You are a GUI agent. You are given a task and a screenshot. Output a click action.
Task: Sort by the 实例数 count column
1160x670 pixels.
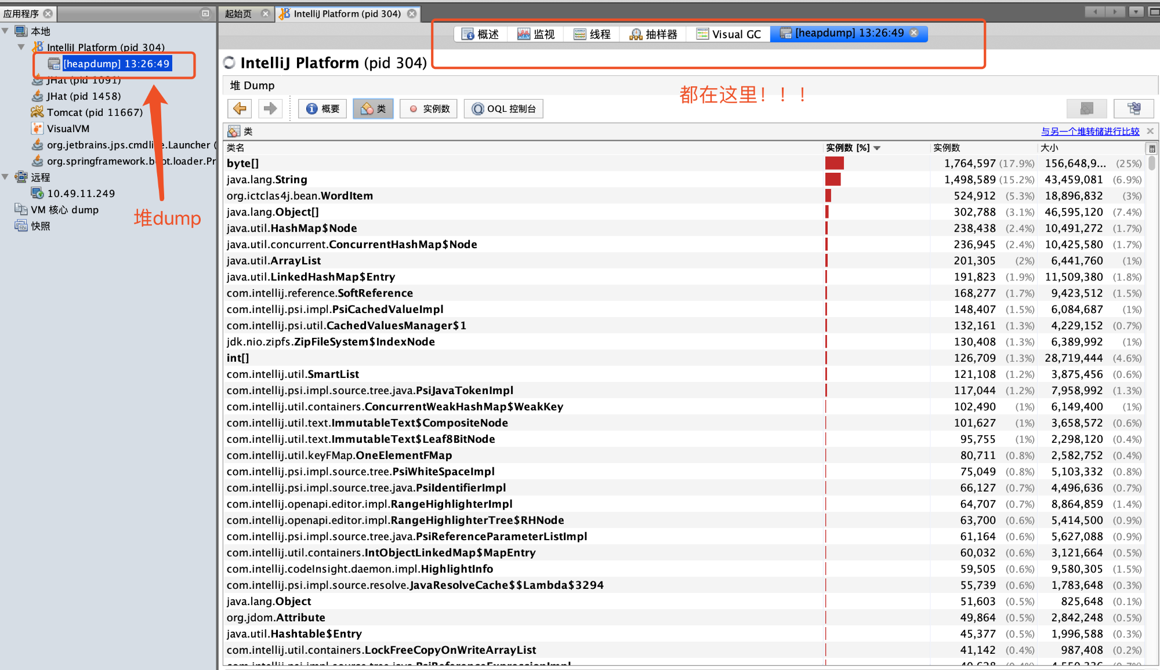(x=983, y=148)
